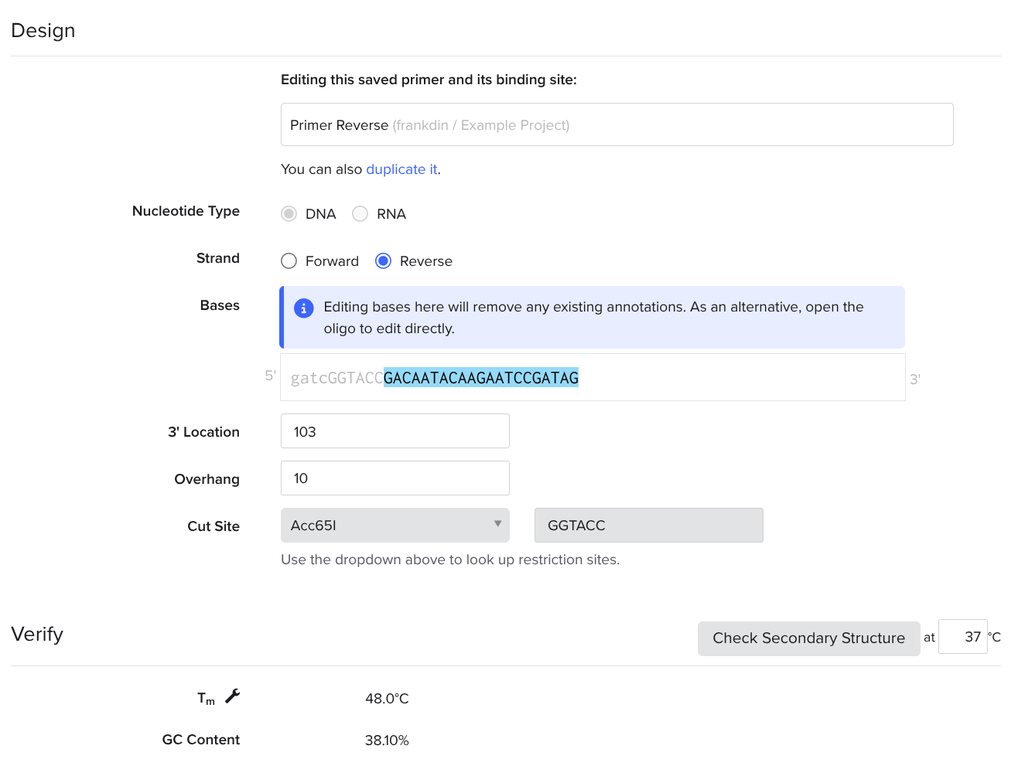Click the 'Cut Site' label
Image resolution: width=1025 pixels, height=776 pixels.
pos(214,526)
